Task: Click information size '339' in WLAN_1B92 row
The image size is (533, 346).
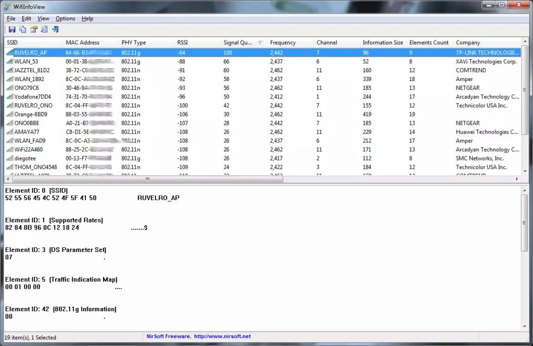Action: 367,79
